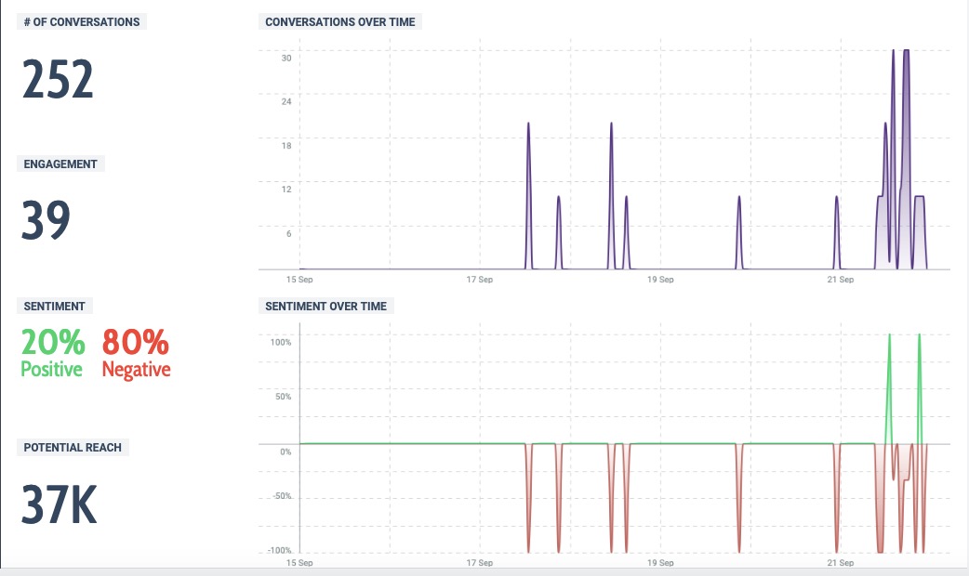
Task: Click the 100% label on sentiment y-axis
Action: (281, 342)
